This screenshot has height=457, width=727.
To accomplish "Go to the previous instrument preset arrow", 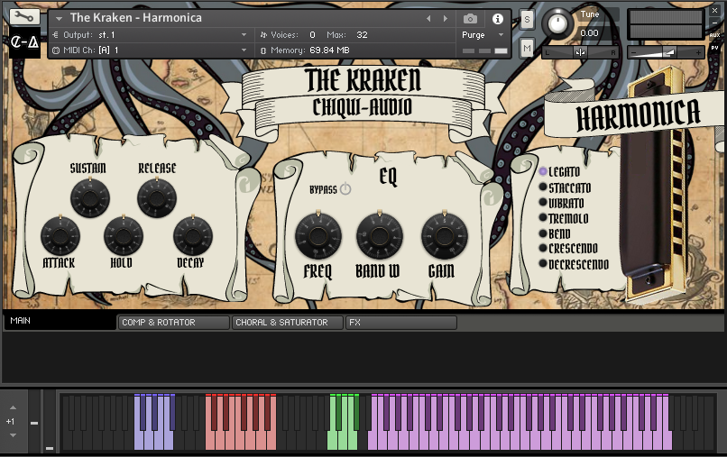I will click(x=428, y=18).
